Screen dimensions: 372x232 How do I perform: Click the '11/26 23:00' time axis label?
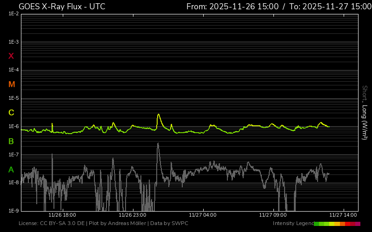point(133,215)
